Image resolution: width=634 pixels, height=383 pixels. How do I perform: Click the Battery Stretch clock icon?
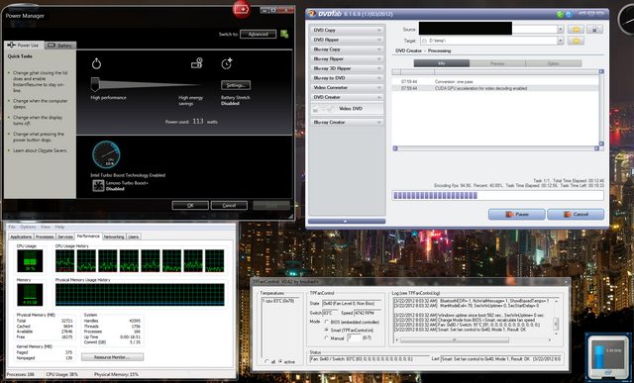coord(227,63)
